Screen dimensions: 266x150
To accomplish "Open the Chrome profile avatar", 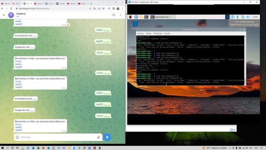I will [x=118, y=8].
